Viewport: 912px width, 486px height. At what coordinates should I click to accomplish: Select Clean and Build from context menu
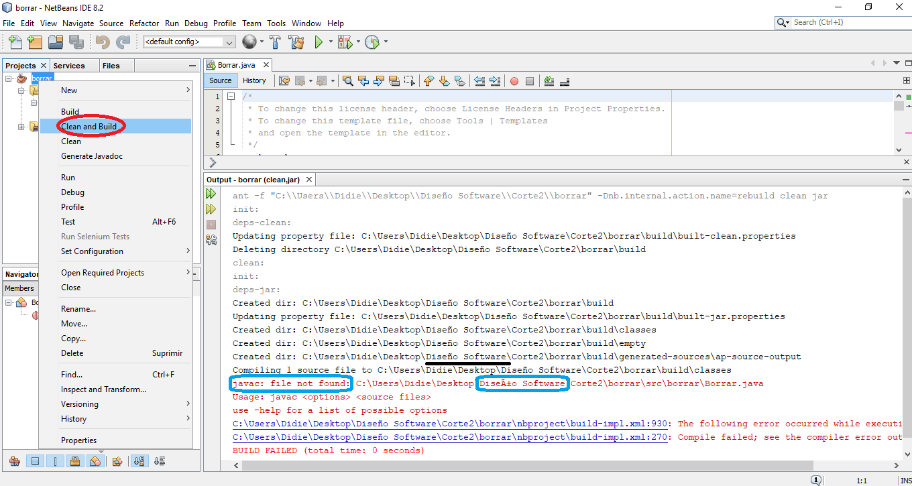coord(115,126)
